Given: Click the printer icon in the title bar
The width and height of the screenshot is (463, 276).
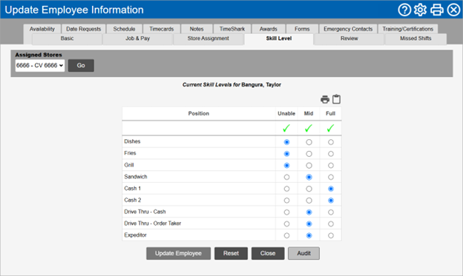Looking at the screenshot, I should [x=437, y=10].
